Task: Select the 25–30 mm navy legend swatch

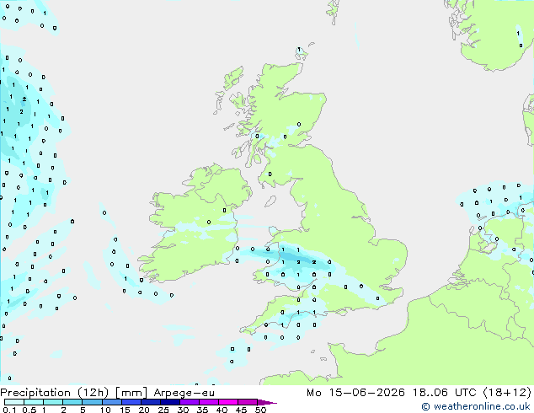Action: (x=170, y=402)
